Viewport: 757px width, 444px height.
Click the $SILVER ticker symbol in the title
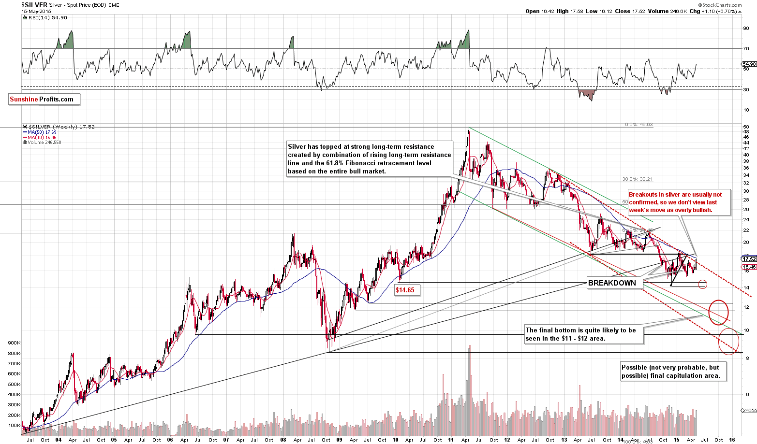click(34, 5)
